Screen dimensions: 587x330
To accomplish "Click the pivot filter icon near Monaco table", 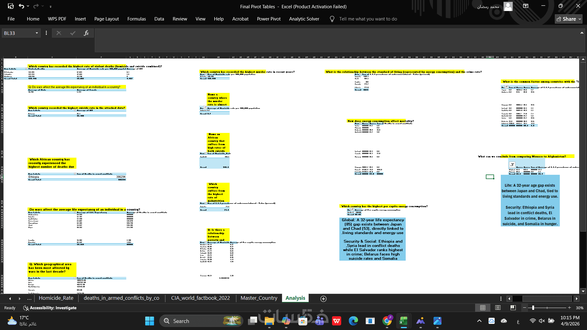I will pos(512,165).
